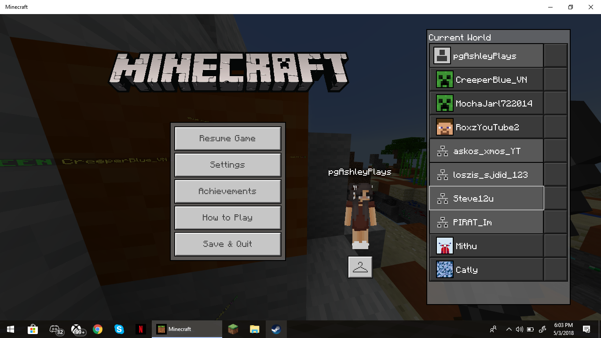
Task: Click askos_xmos_YT network icon
Action: (442, 151)
